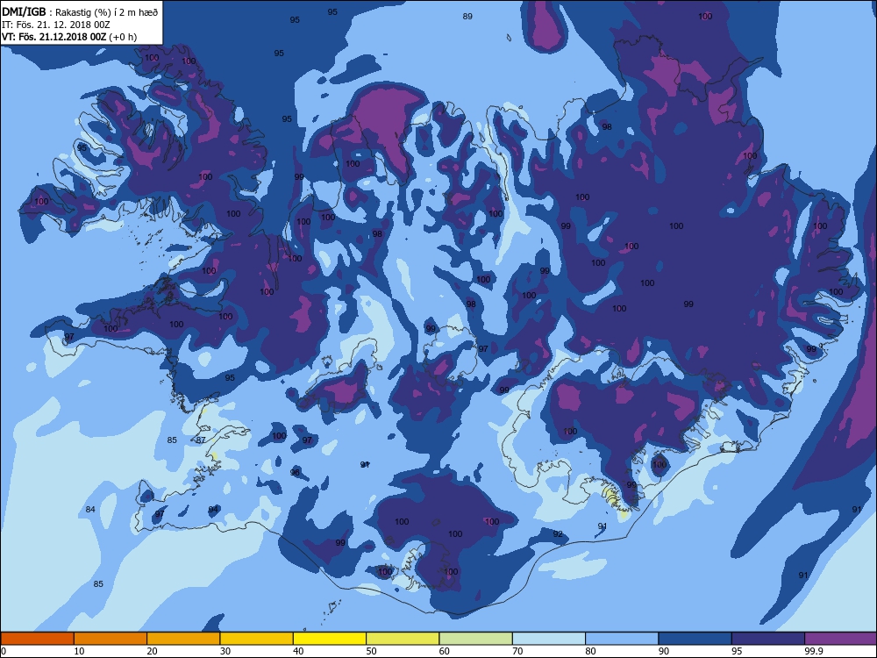Click the 'VT: Fös. 21.12.2018 00Z (+0 h)' line

pyautogui.click(x=69, y=37)
